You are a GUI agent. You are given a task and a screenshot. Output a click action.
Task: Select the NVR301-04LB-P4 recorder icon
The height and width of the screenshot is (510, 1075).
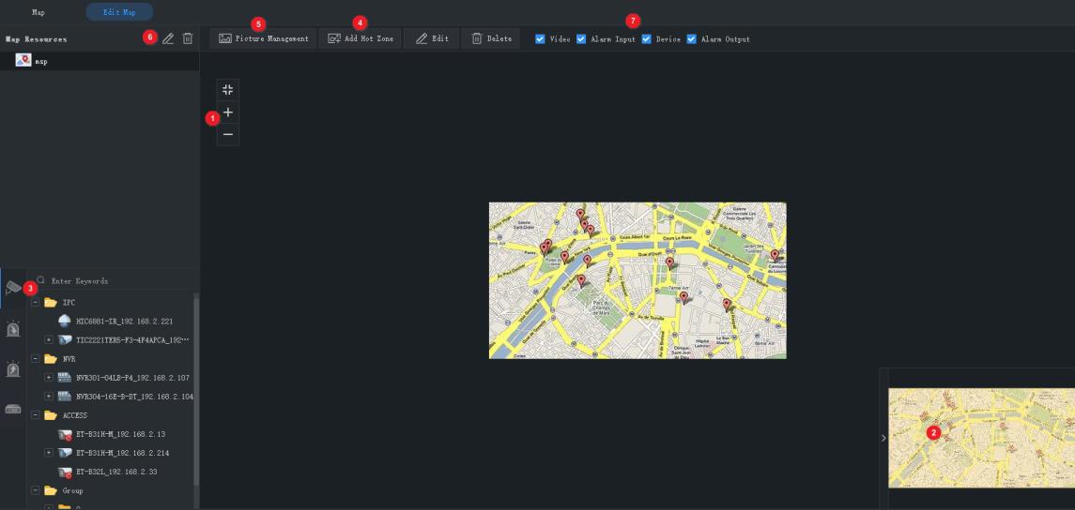tap(65, 377)
